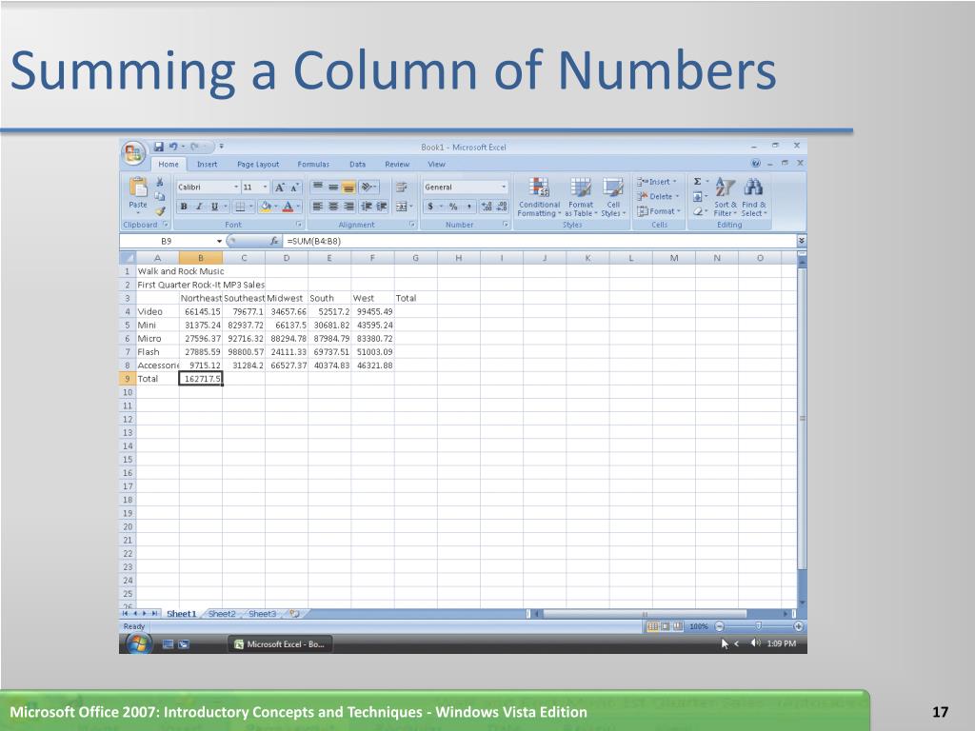
Task: Click the Font Color red A
Action: 288,207
